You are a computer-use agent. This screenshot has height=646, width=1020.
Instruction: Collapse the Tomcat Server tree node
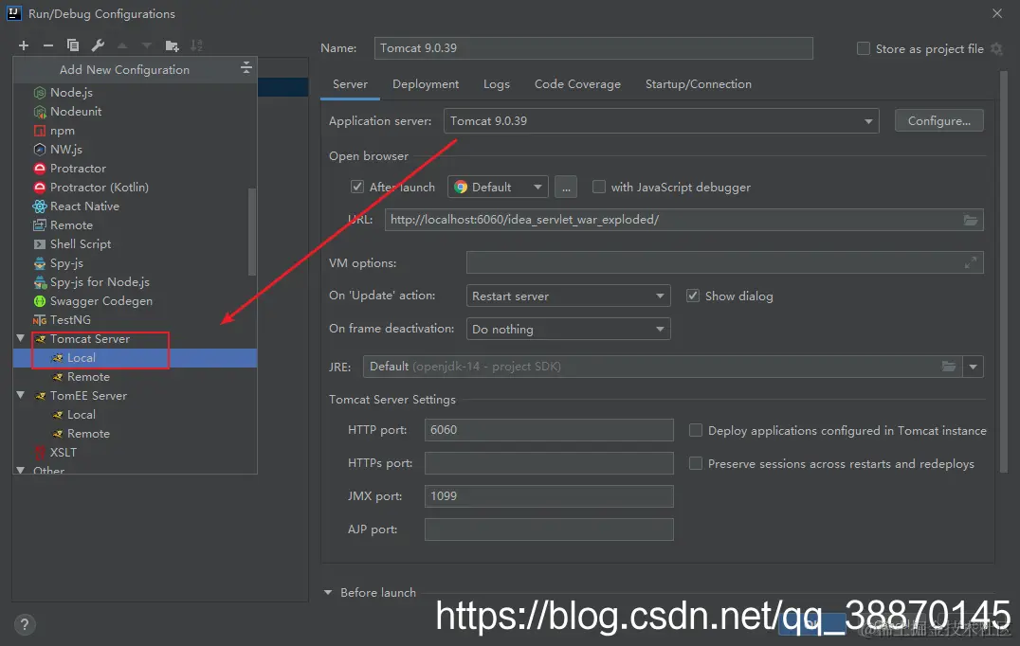pos(20,338)
